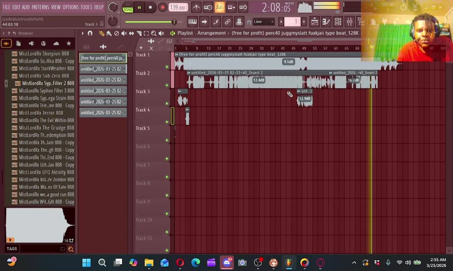Show browser web globe tab icon
Image resolution: width=453 pixels, height=271 pixels.
coord(44,44)
